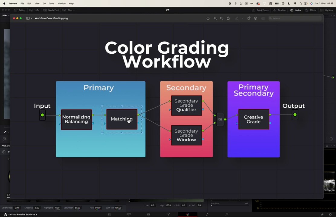Open the Markup tool chevron in Preview

coord(242,18)
